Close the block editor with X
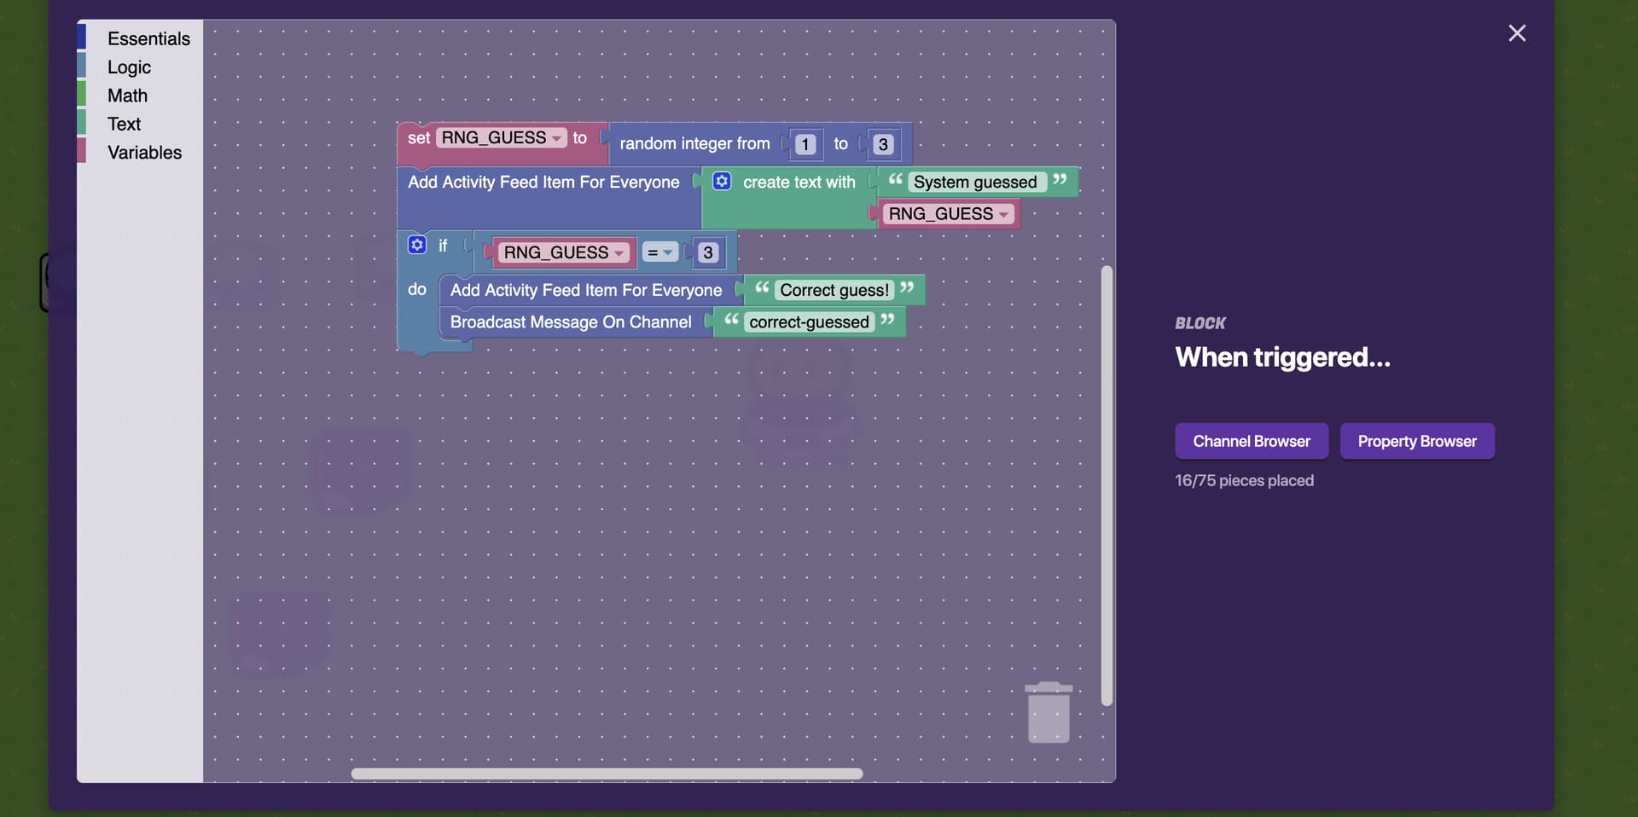The height and width of the screenshot is (817, 1638). 1516,33
